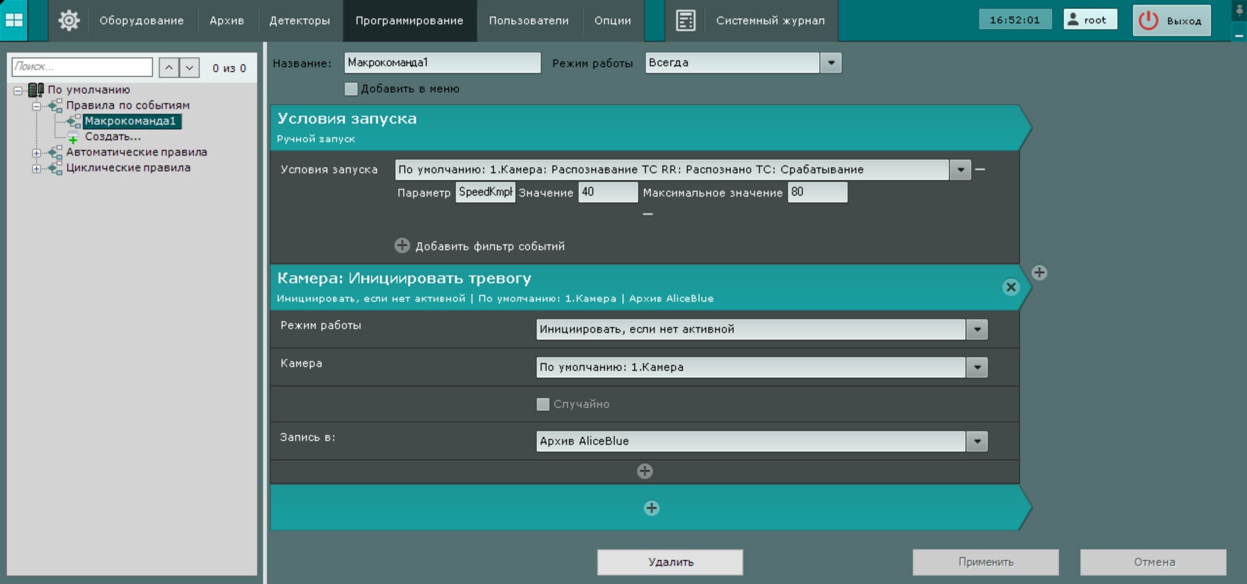Open the 'Запись в' archive dropdown

click(x=976, y=441)
